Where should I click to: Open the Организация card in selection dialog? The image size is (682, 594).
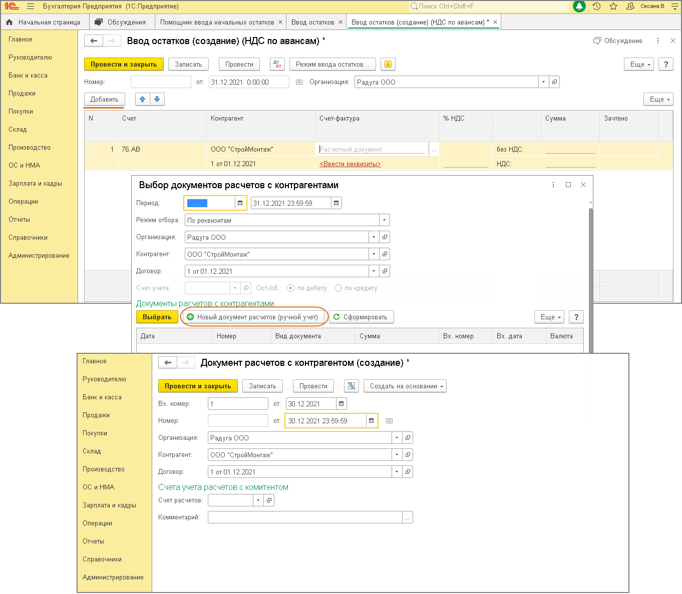coord(385,237)
